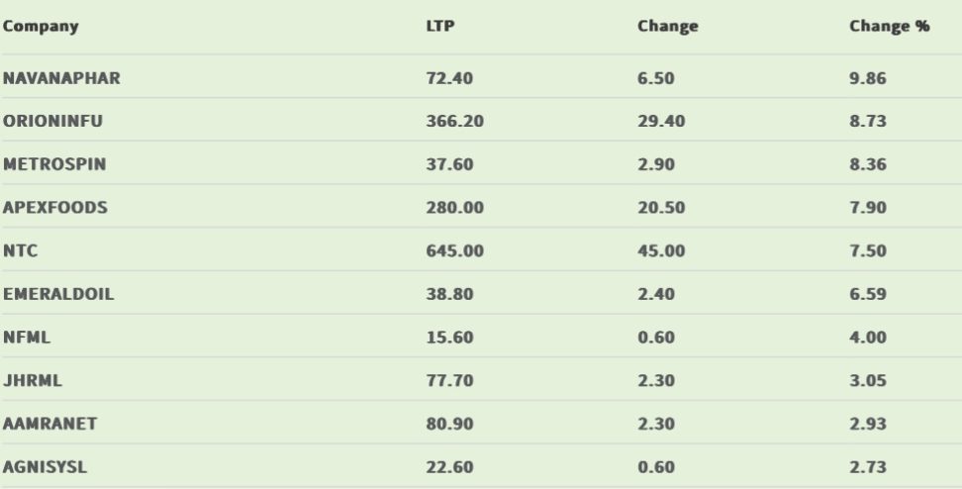Click the 366.20 LTP value
The image size is (962, 489).
coord(454,121)
